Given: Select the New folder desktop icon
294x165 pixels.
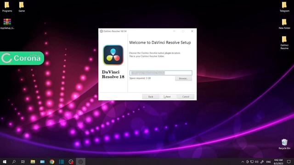Looking at the screenshot, I should tap(284, 24).
